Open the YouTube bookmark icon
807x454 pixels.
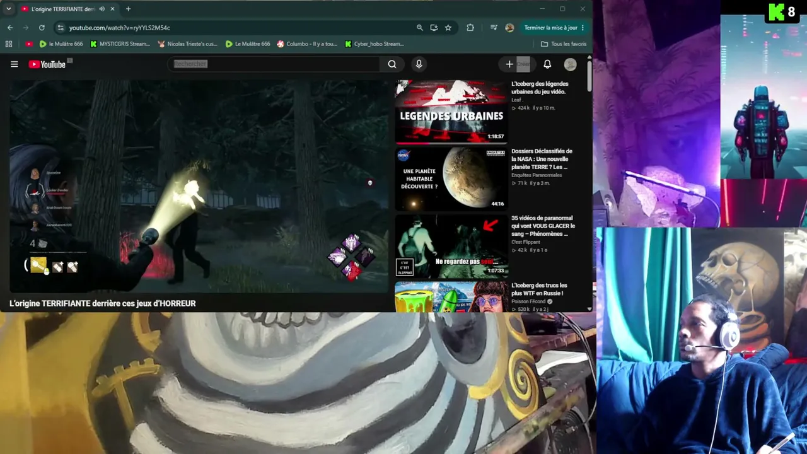(x=29, y=44)
